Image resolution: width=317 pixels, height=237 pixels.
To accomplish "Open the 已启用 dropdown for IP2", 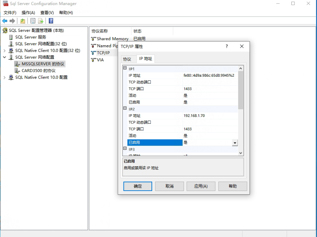I will (x=235, y=143).
